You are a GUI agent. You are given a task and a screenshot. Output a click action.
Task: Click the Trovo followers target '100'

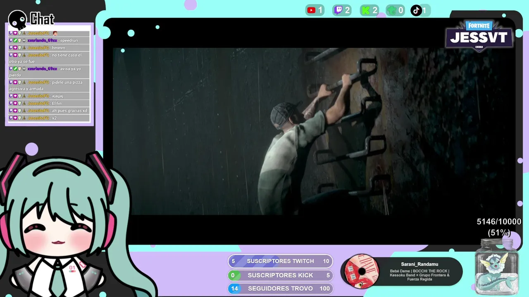tap(325, 288)
